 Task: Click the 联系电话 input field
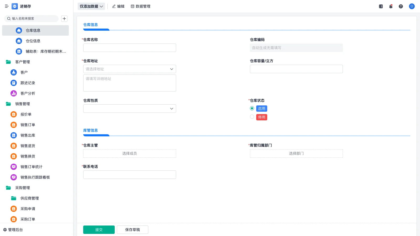point(130,175)
